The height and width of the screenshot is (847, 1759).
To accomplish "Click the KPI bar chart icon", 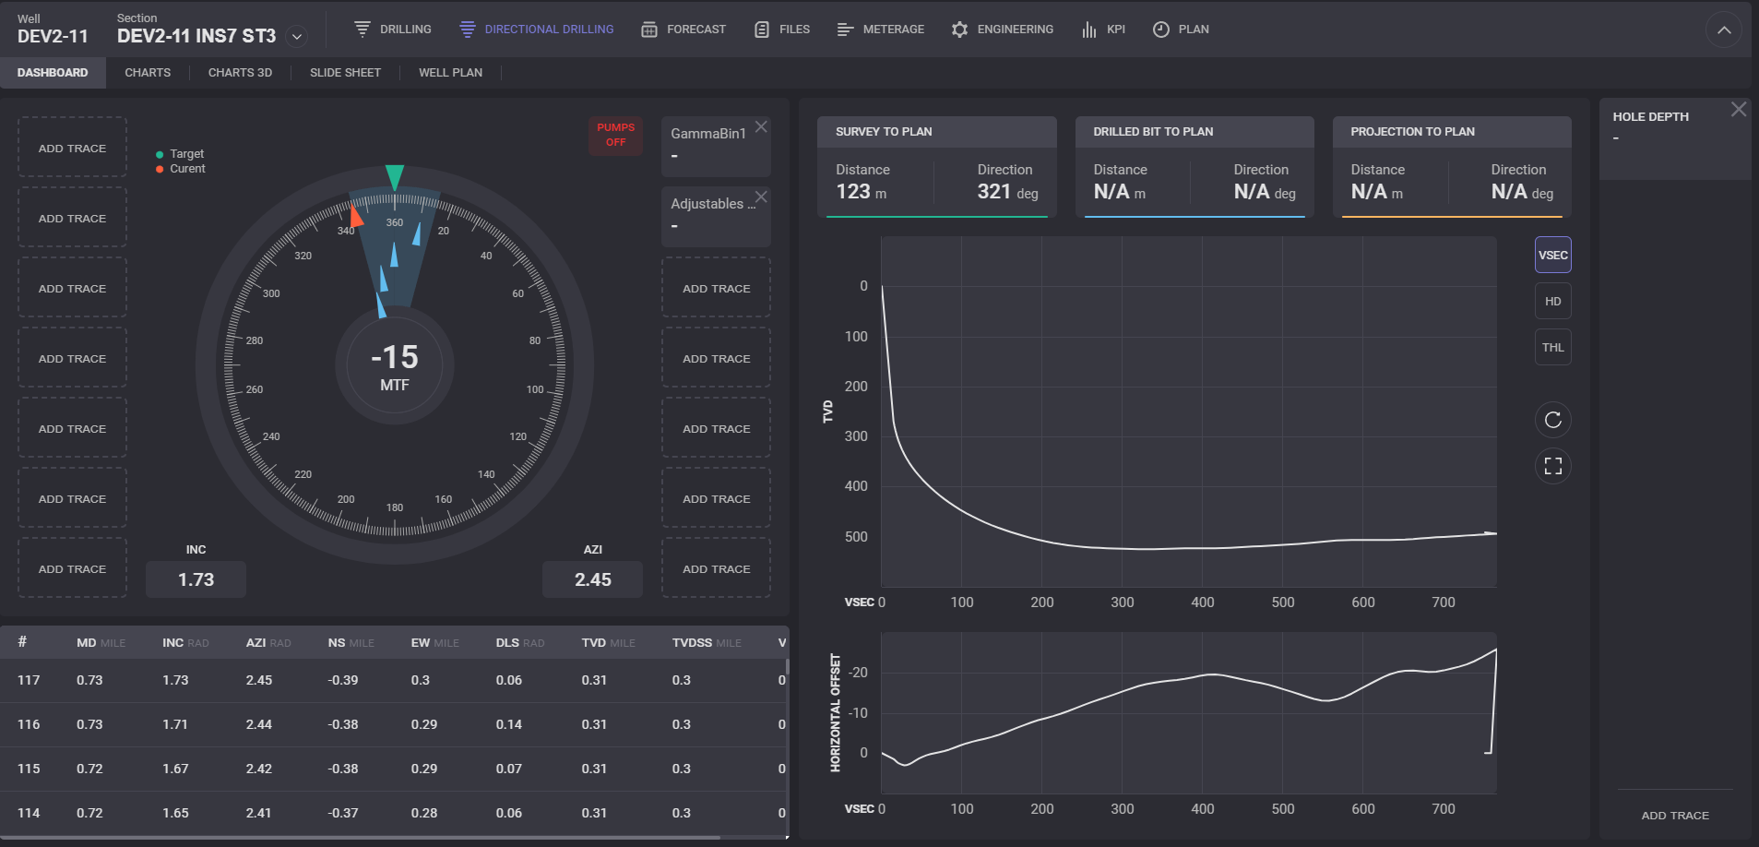I will [x=1089, y=30].
